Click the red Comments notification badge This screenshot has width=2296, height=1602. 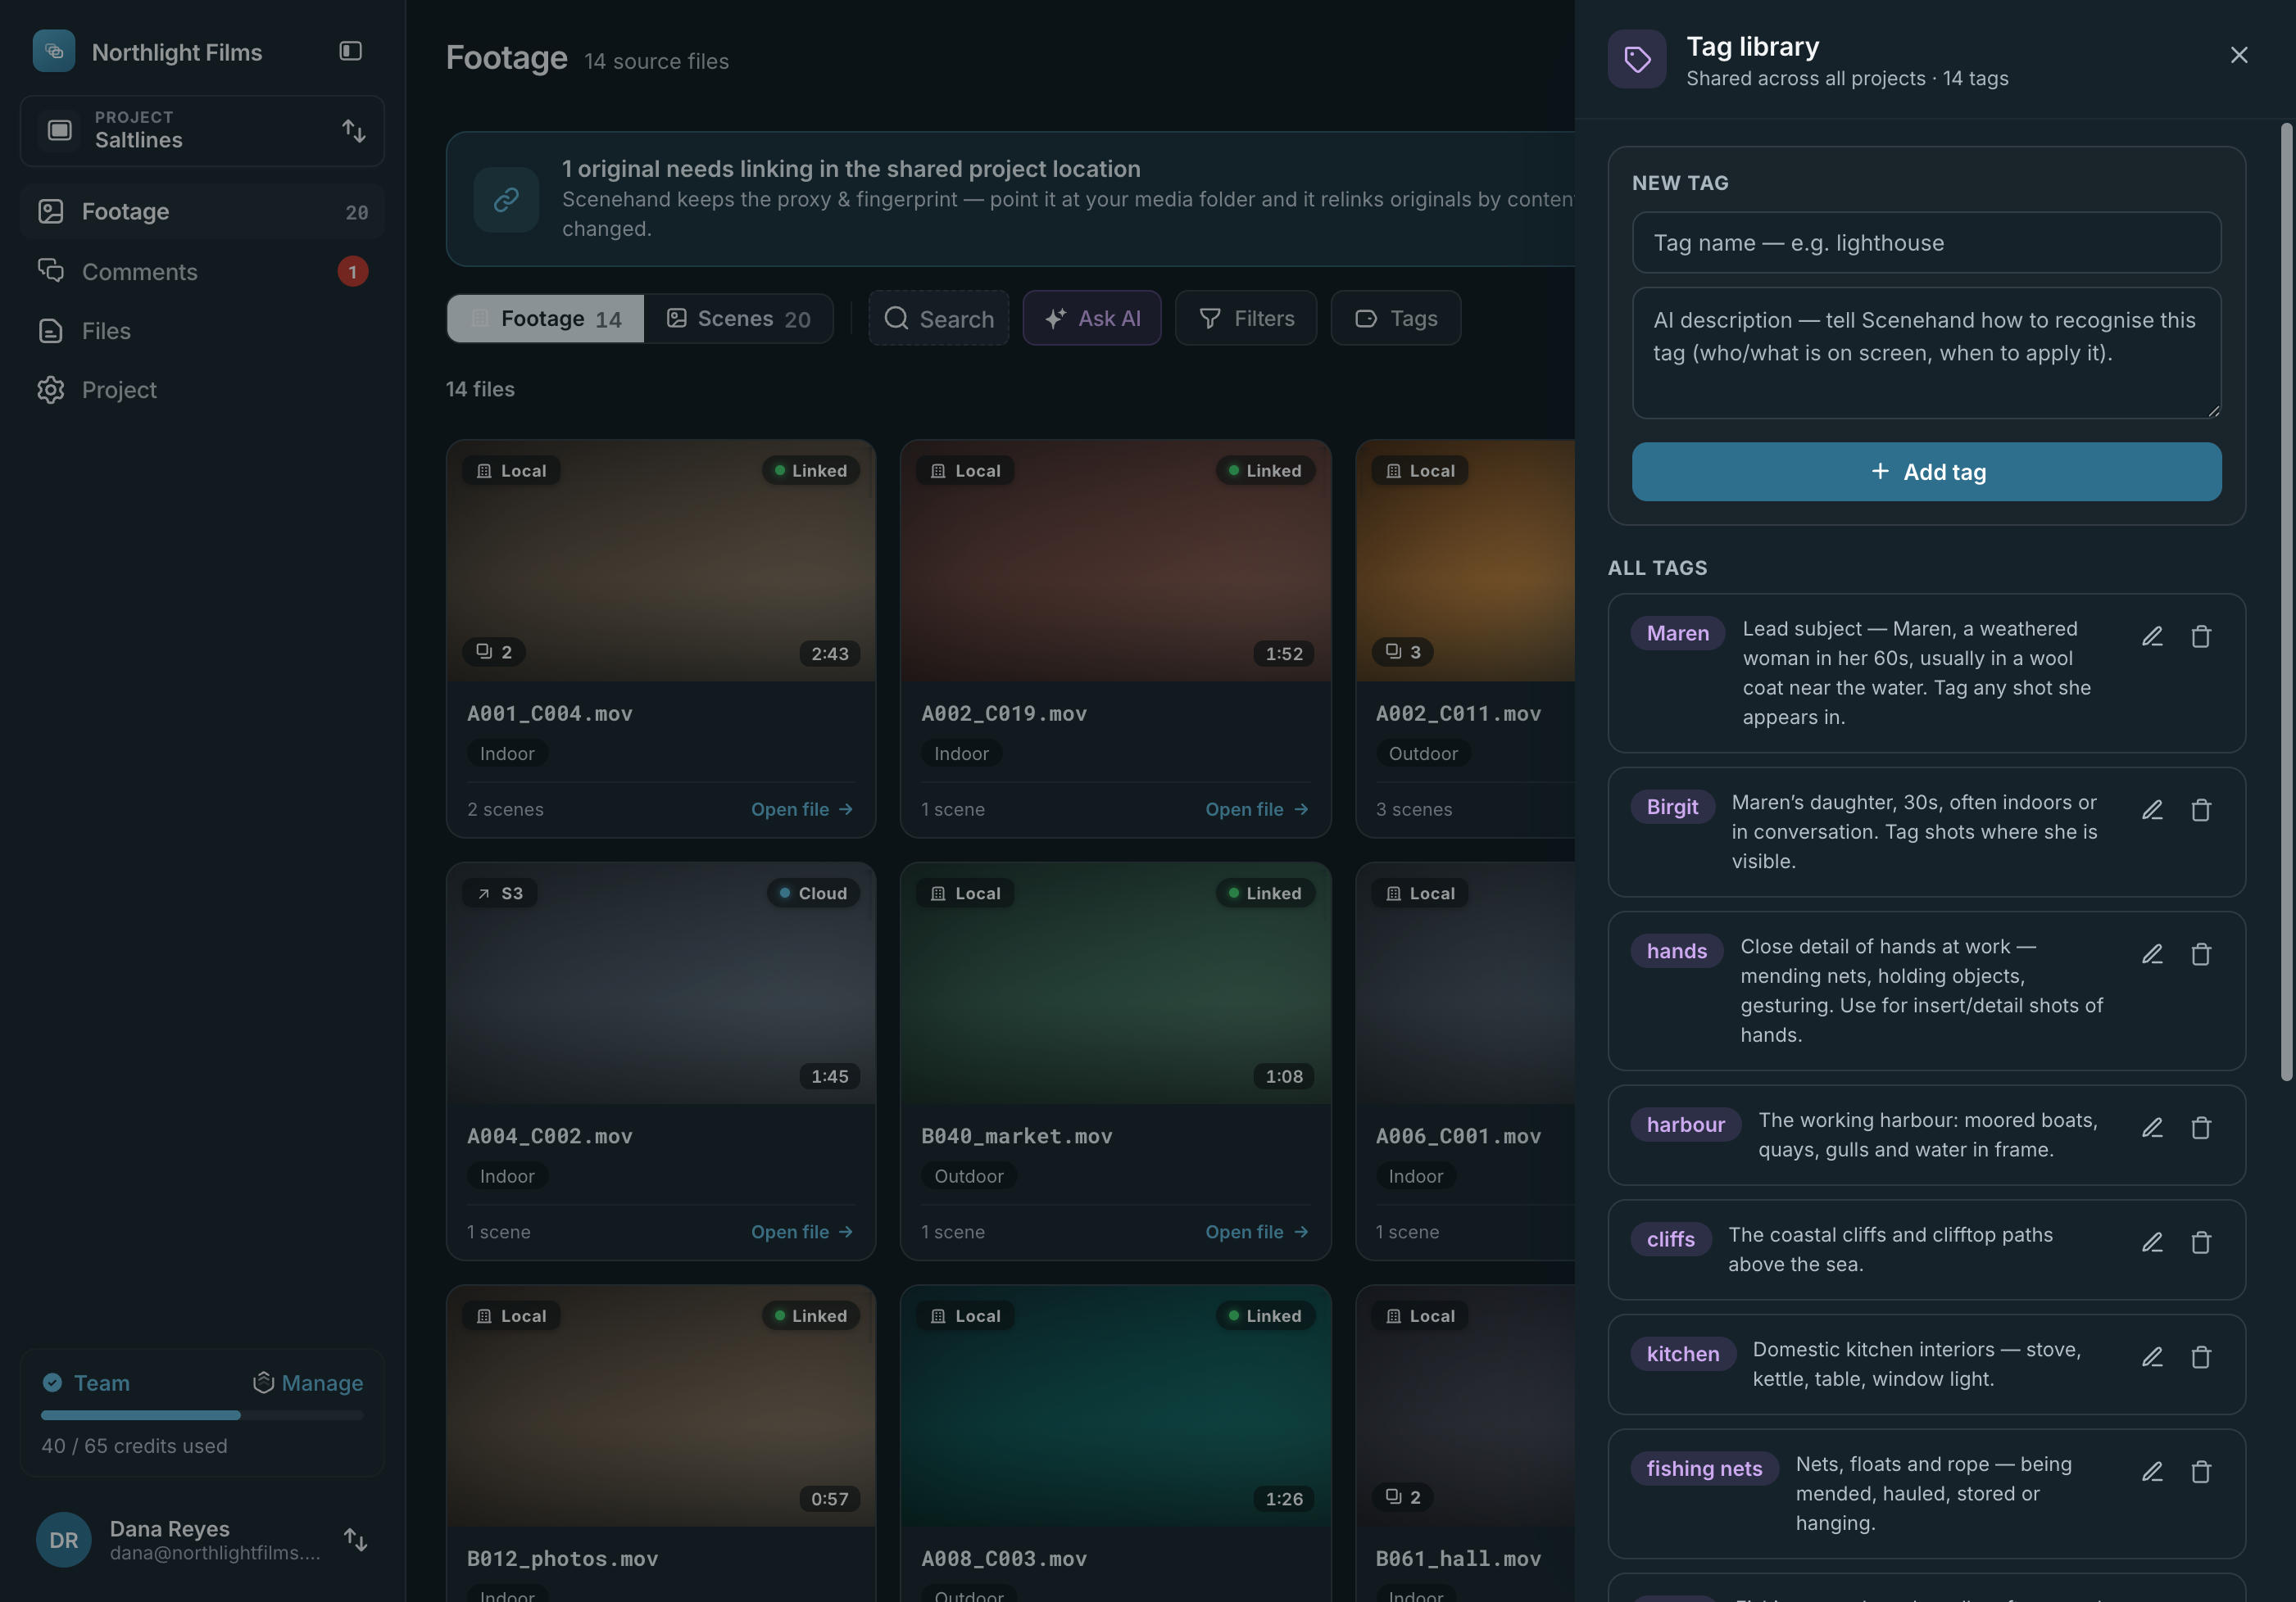(352, 272)
